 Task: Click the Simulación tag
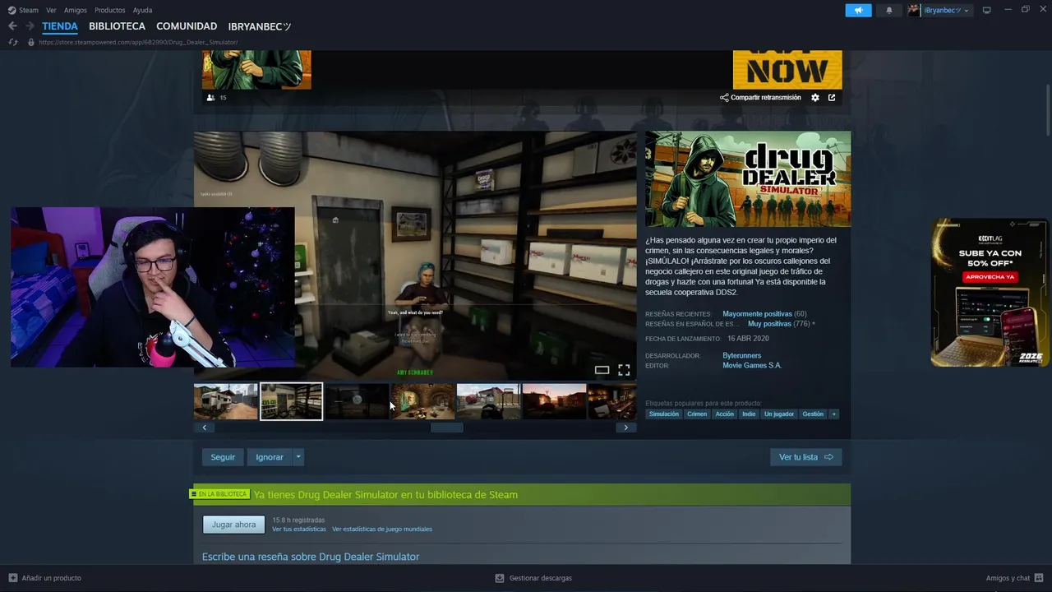point(664,414)
